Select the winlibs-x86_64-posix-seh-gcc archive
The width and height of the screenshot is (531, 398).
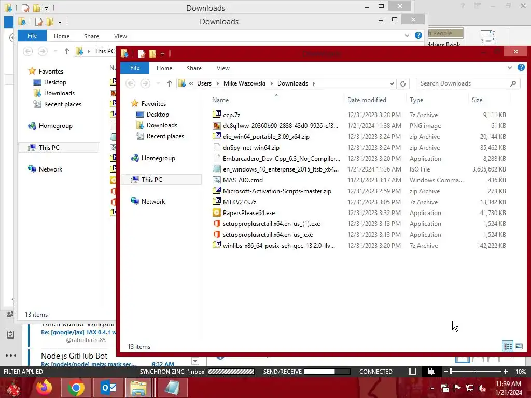[278, 245]
